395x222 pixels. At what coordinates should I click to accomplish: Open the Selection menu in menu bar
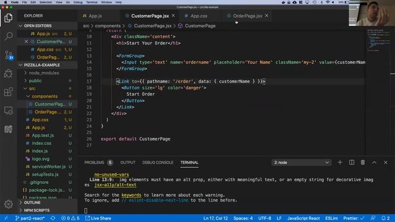46,2
